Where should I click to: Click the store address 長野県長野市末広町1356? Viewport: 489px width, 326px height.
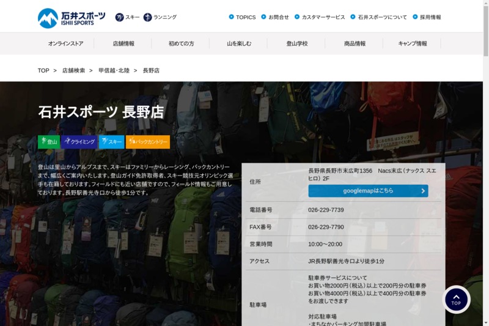pos(340,171)
